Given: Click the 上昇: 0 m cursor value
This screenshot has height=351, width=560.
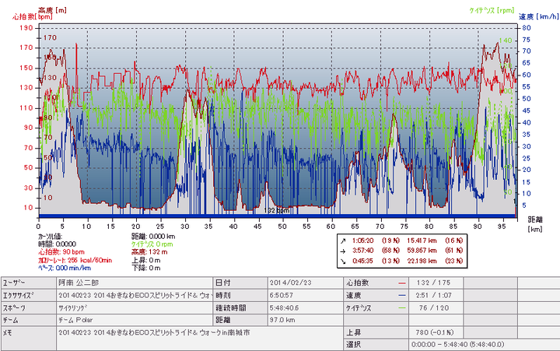Looking at the screenshot, I should tap(146, 260).
